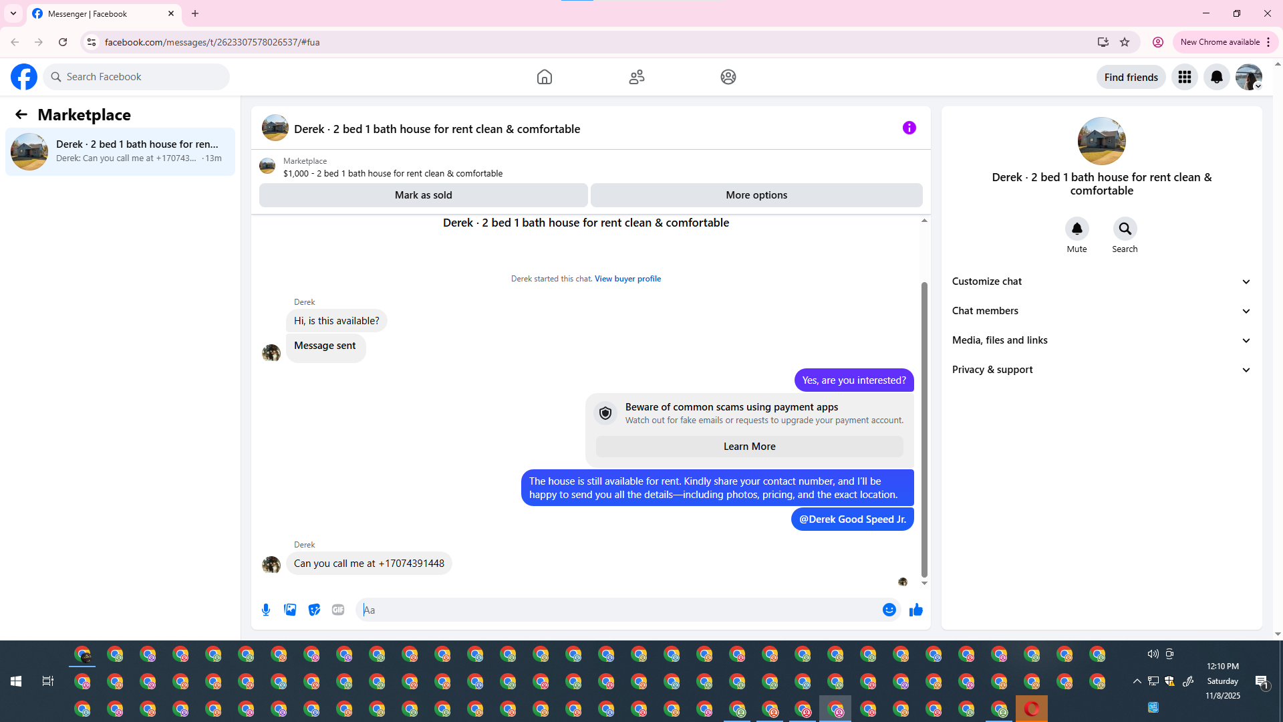
Task: Open the emoji picker in message box
Action: pyautogui.click(x=889, y=610)
